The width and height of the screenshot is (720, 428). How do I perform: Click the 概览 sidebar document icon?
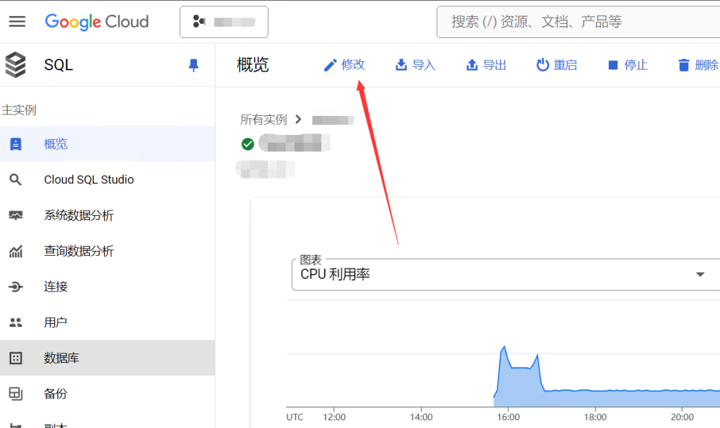(15, 144)
